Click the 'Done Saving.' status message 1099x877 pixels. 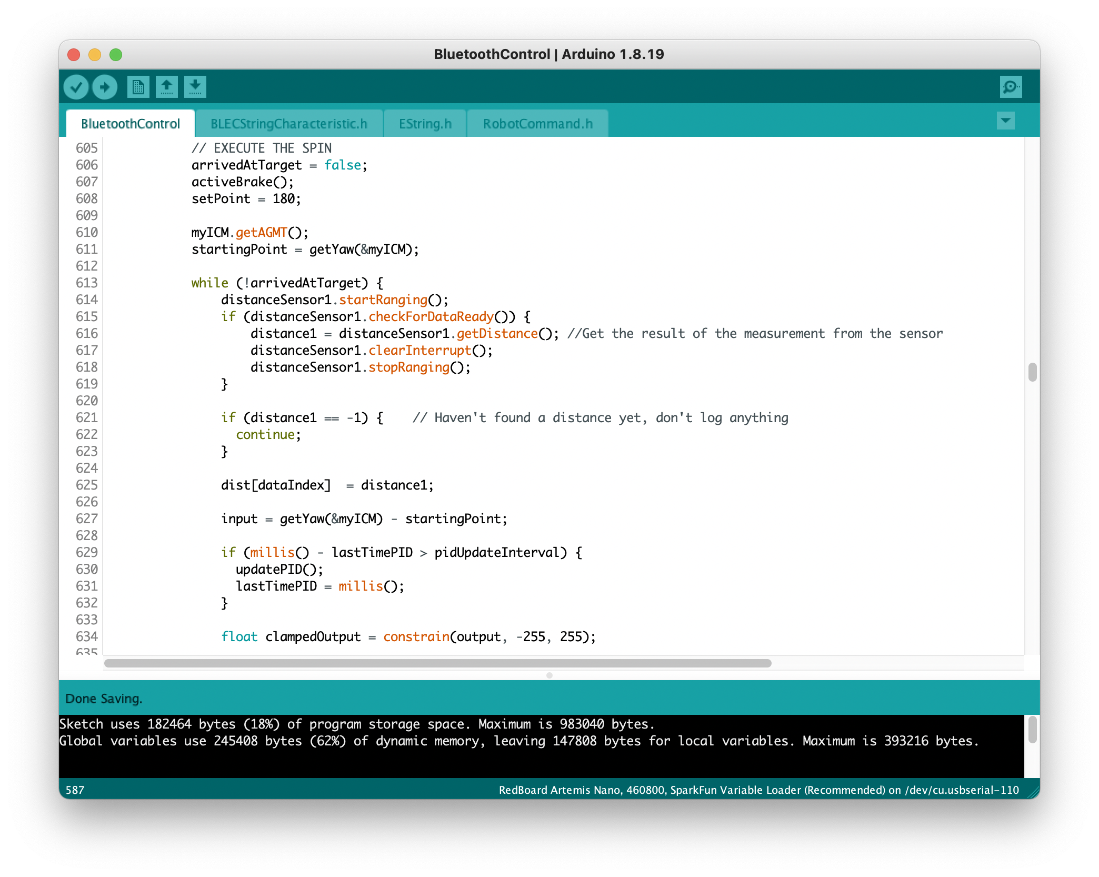(104, 699)
